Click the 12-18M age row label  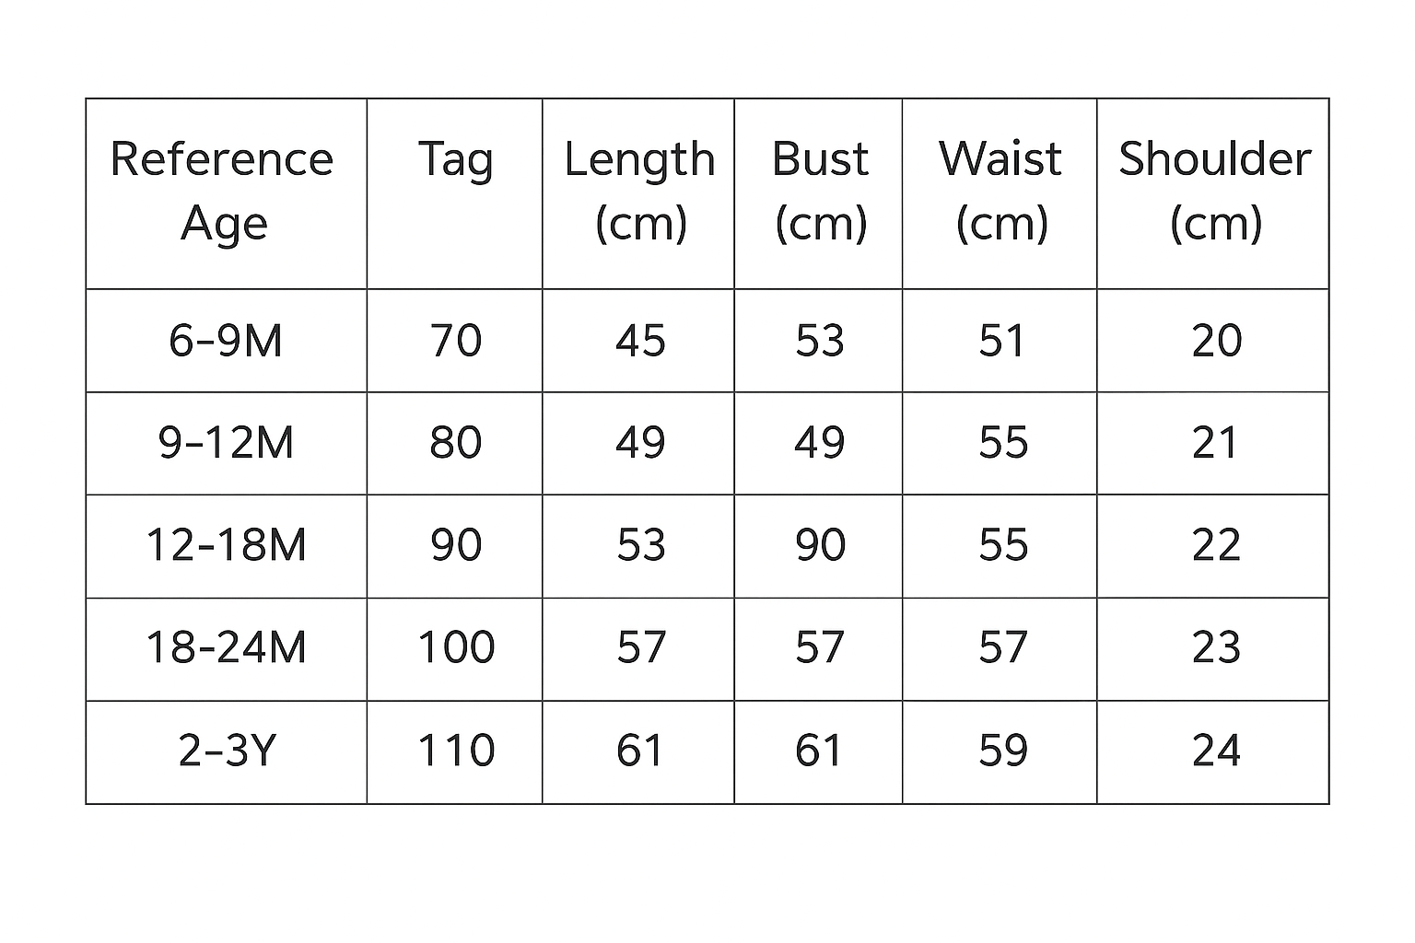pyautogui.click(x=226, y=545)
